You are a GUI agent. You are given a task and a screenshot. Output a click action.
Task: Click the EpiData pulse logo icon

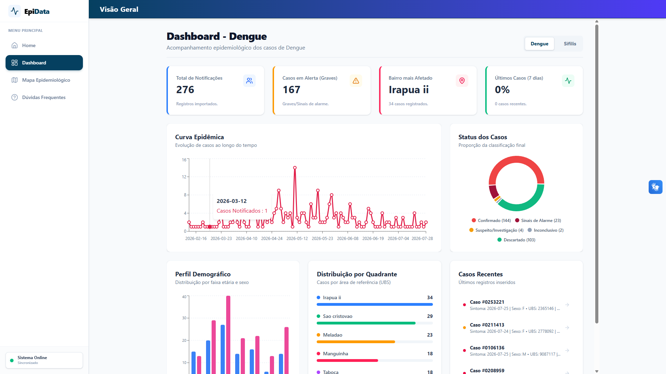click(x=15, y=11)
